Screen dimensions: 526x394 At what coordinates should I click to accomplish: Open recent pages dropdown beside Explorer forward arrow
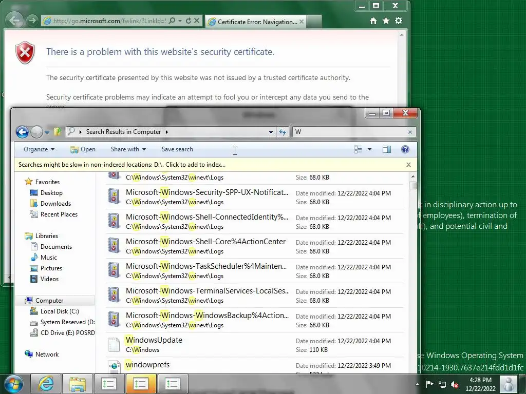pos(47,132)
